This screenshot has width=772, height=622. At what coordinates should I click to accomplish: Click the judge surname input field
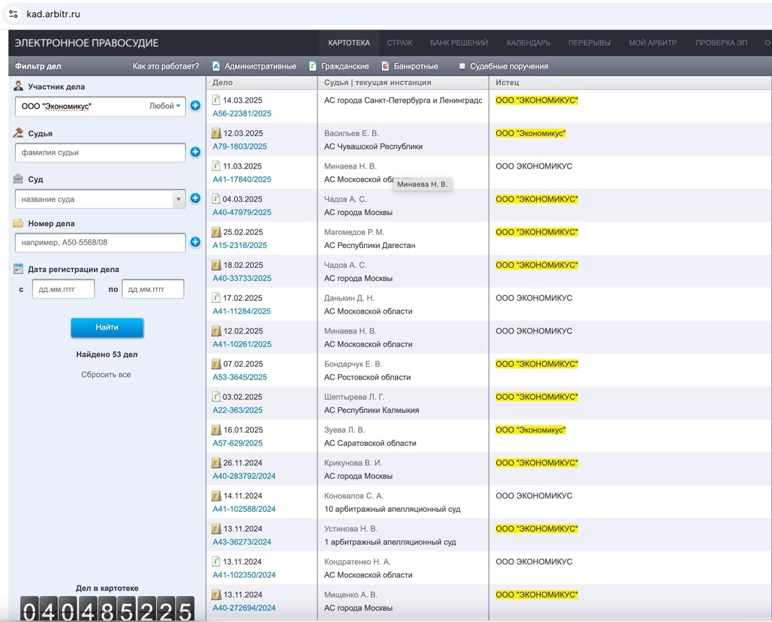coord(100,153)
